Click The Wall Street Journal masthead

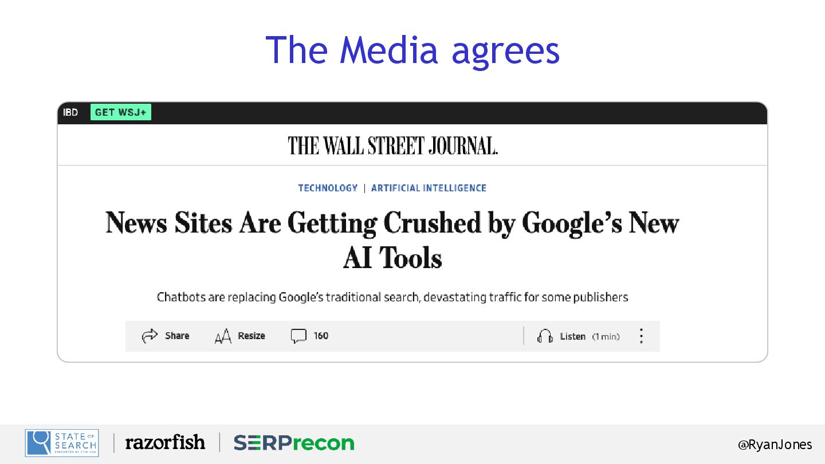392,146
